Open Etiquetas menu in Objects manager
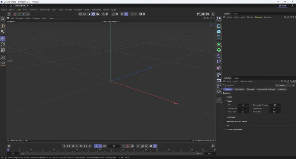The height and width of the screenshot is (159, 296). [259, 17]
